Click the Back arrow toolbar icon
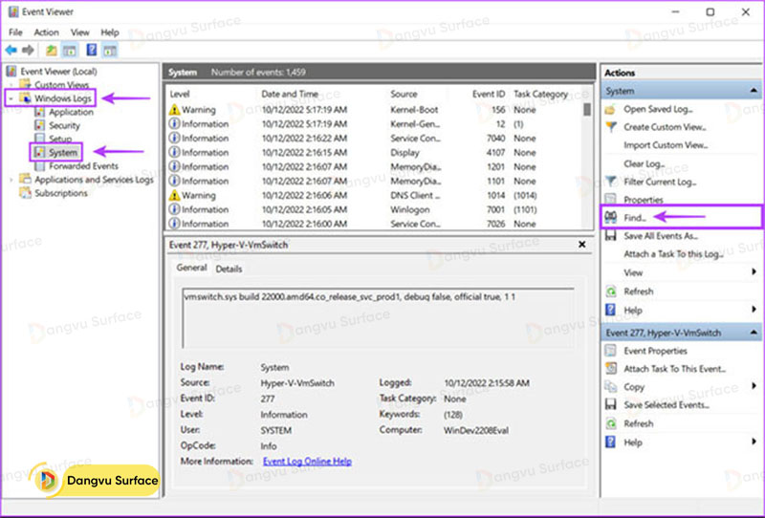 [11, 50]
